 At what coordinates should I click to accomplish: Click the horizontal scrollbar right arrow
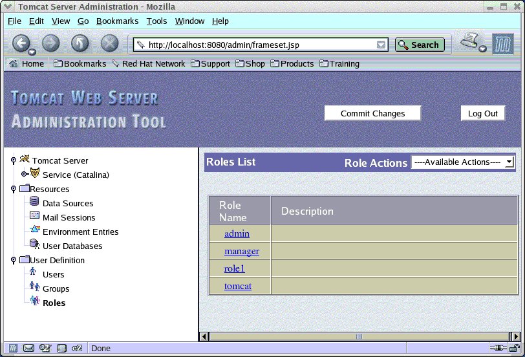point(516,336)
